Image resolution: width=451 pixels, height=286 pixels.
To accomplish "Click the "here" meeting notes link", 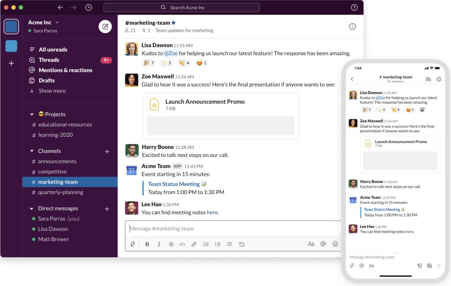I will [212, 212].
